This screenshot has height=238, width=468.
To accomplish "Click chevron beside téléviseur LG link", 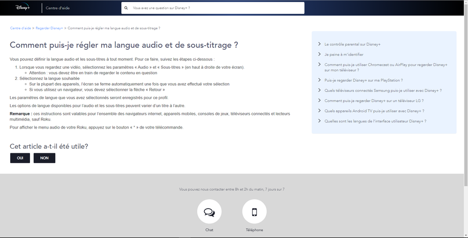I will tap(319, 101).
